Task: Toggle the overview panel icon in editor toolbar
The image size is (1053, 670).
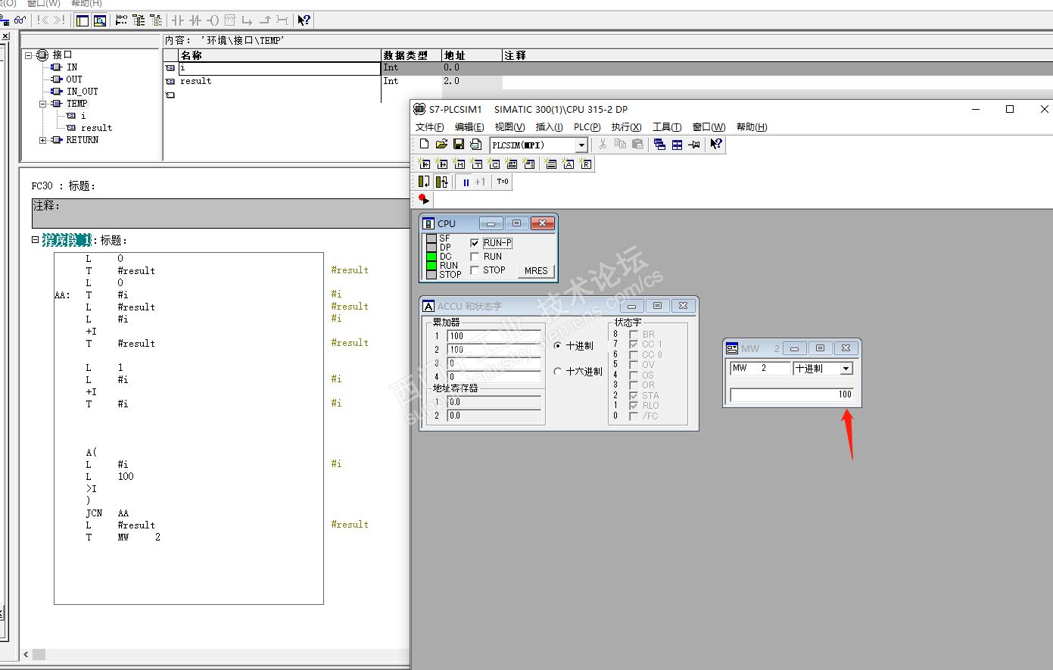Action: (83, 20)
